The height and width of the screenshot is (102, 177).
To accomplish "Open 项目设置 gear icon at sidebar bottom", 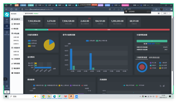I will click(x=7, y=87).
